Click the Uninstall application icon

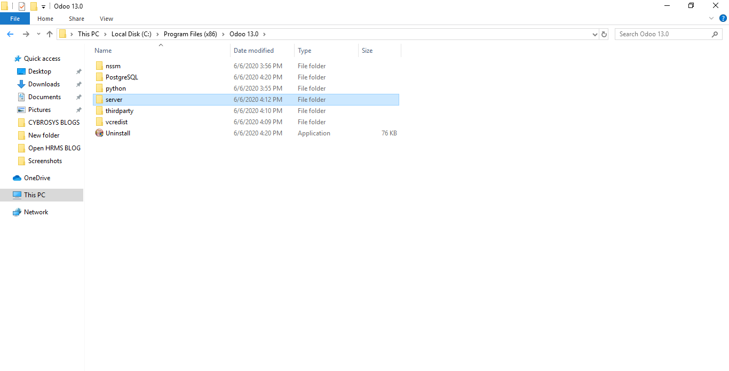[x=99, y=133]
